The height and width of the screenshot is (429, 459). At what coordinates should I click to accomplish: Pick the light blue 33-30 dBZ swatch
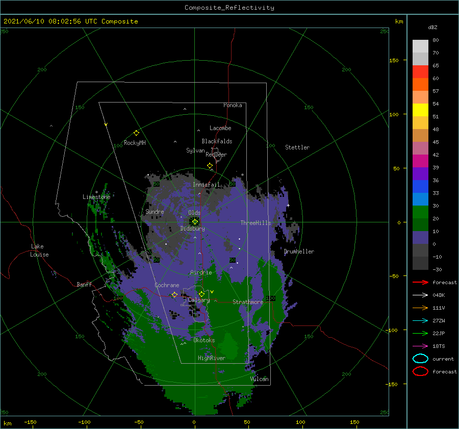click(420, 199)
